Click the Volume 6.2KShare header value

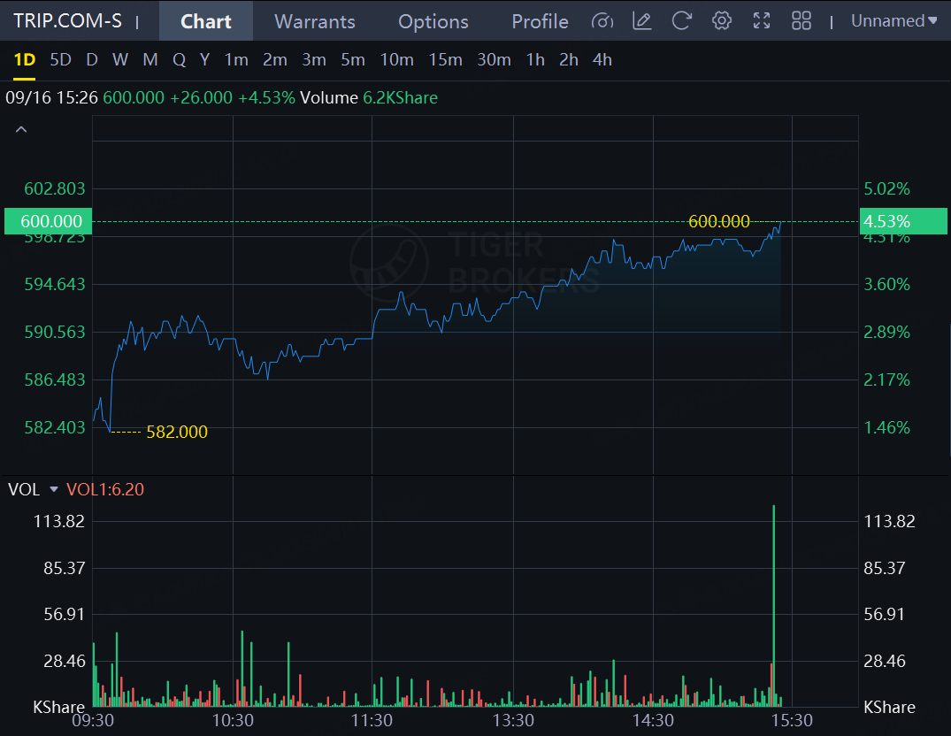tap(369, 97)
